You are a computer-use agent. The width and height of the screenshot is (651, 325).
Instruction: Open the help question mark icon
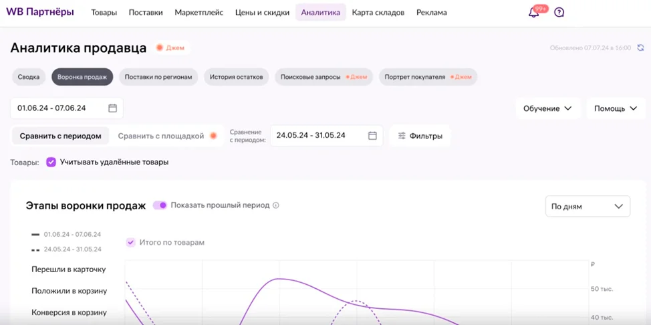click(x=559, y=13)
